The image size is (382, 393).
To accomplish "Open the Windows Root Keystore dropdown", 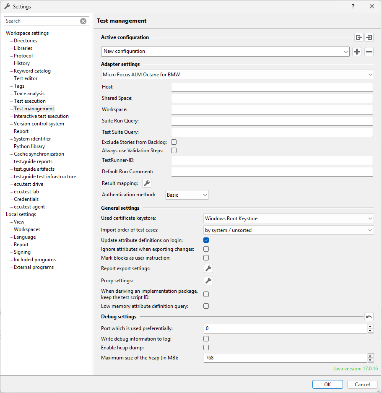I will (x=288, y=219).
